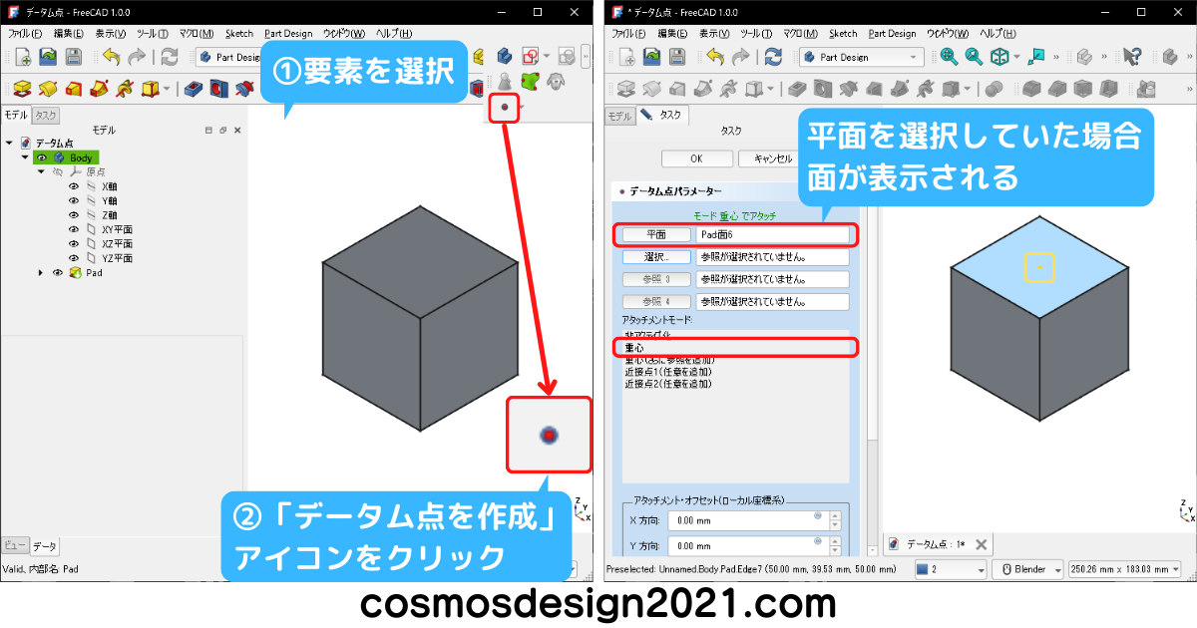The image size is (1197, 628).
Task: Toggle visibility eye of Y軸
Action: 73,200
